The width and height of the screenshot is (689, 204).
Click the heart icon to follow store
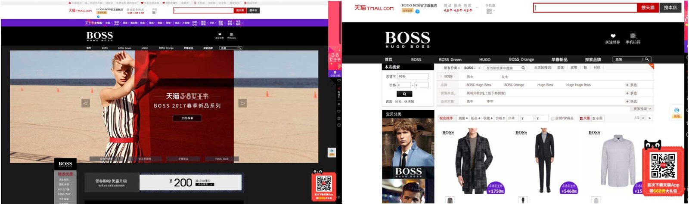pos(613,36)
